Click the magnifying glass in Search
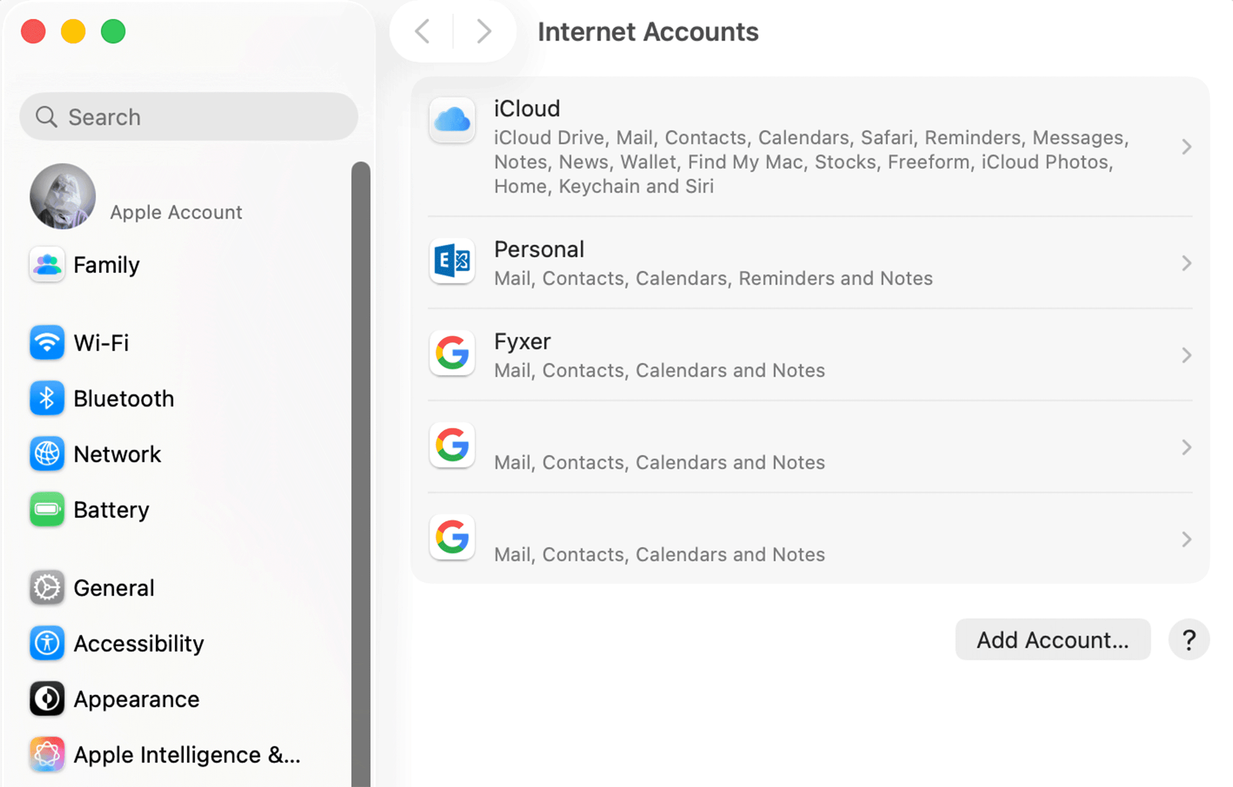Image resolution: width=1233 pixels, height=787 pixels. pos(46,117)
